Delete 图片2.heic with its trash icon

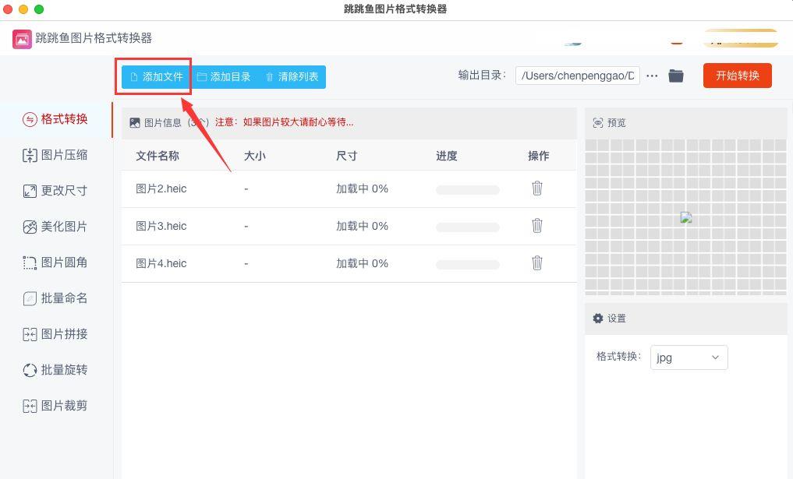537,188
